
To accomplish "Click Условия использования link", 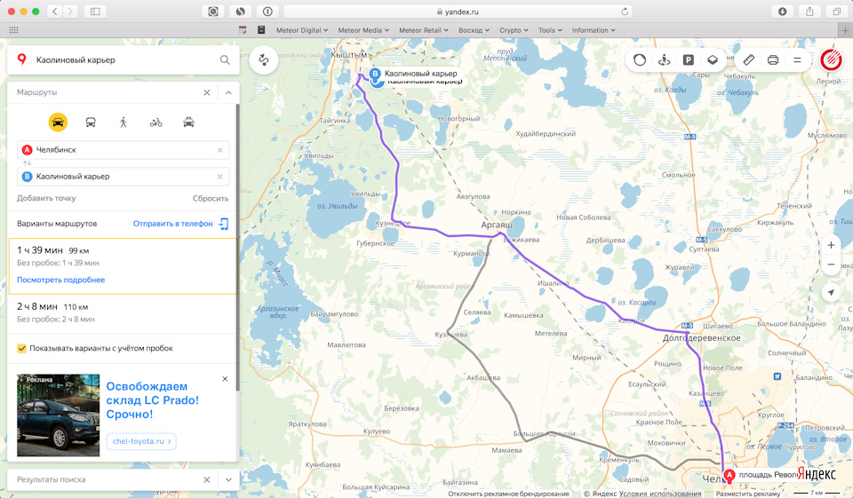I will (x=662, y=494).
